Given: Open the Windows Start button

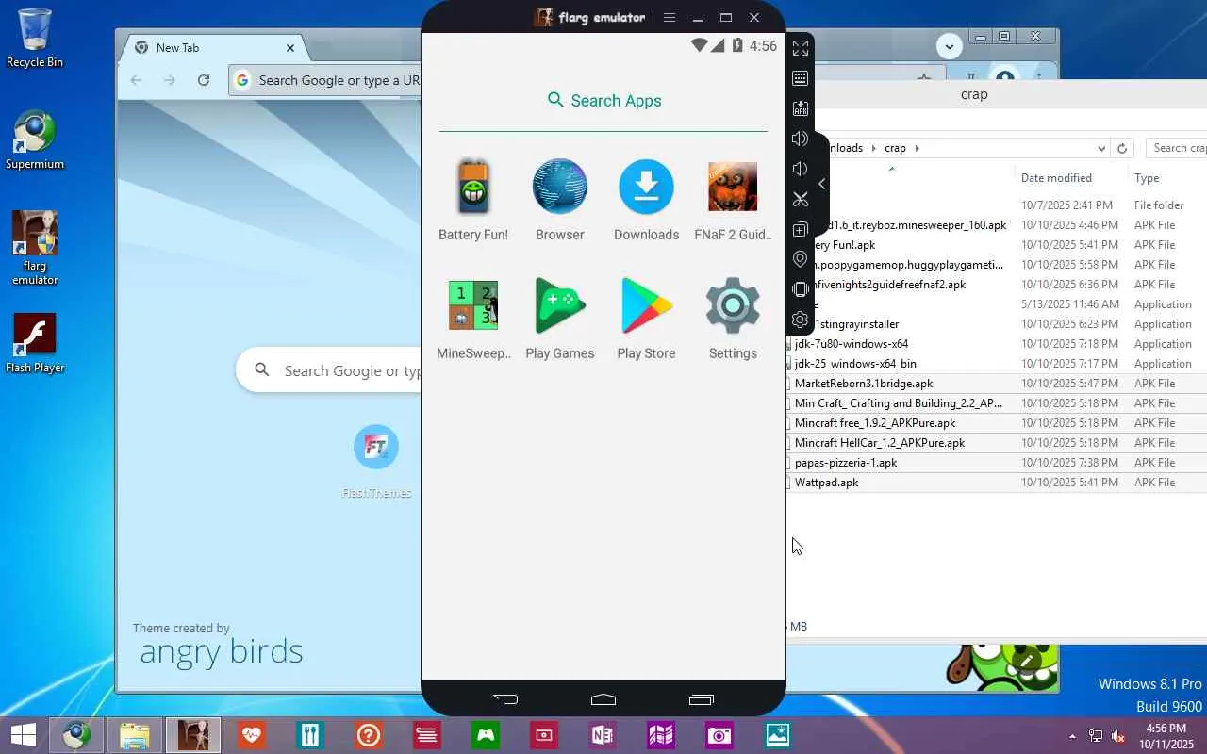Looking at the screenshot, I should click(24, 735).
